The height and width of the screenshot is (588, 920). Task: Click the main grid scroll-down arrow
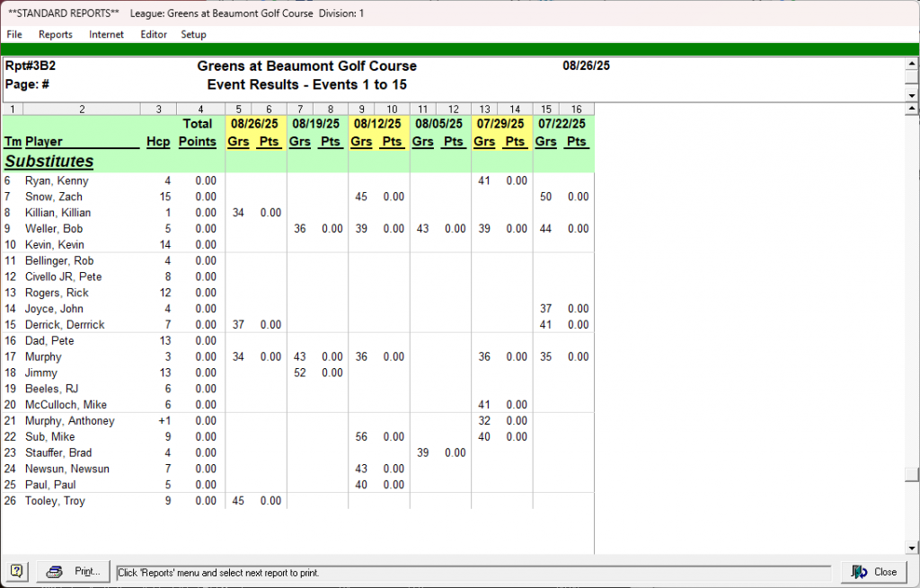pos(912,548)
